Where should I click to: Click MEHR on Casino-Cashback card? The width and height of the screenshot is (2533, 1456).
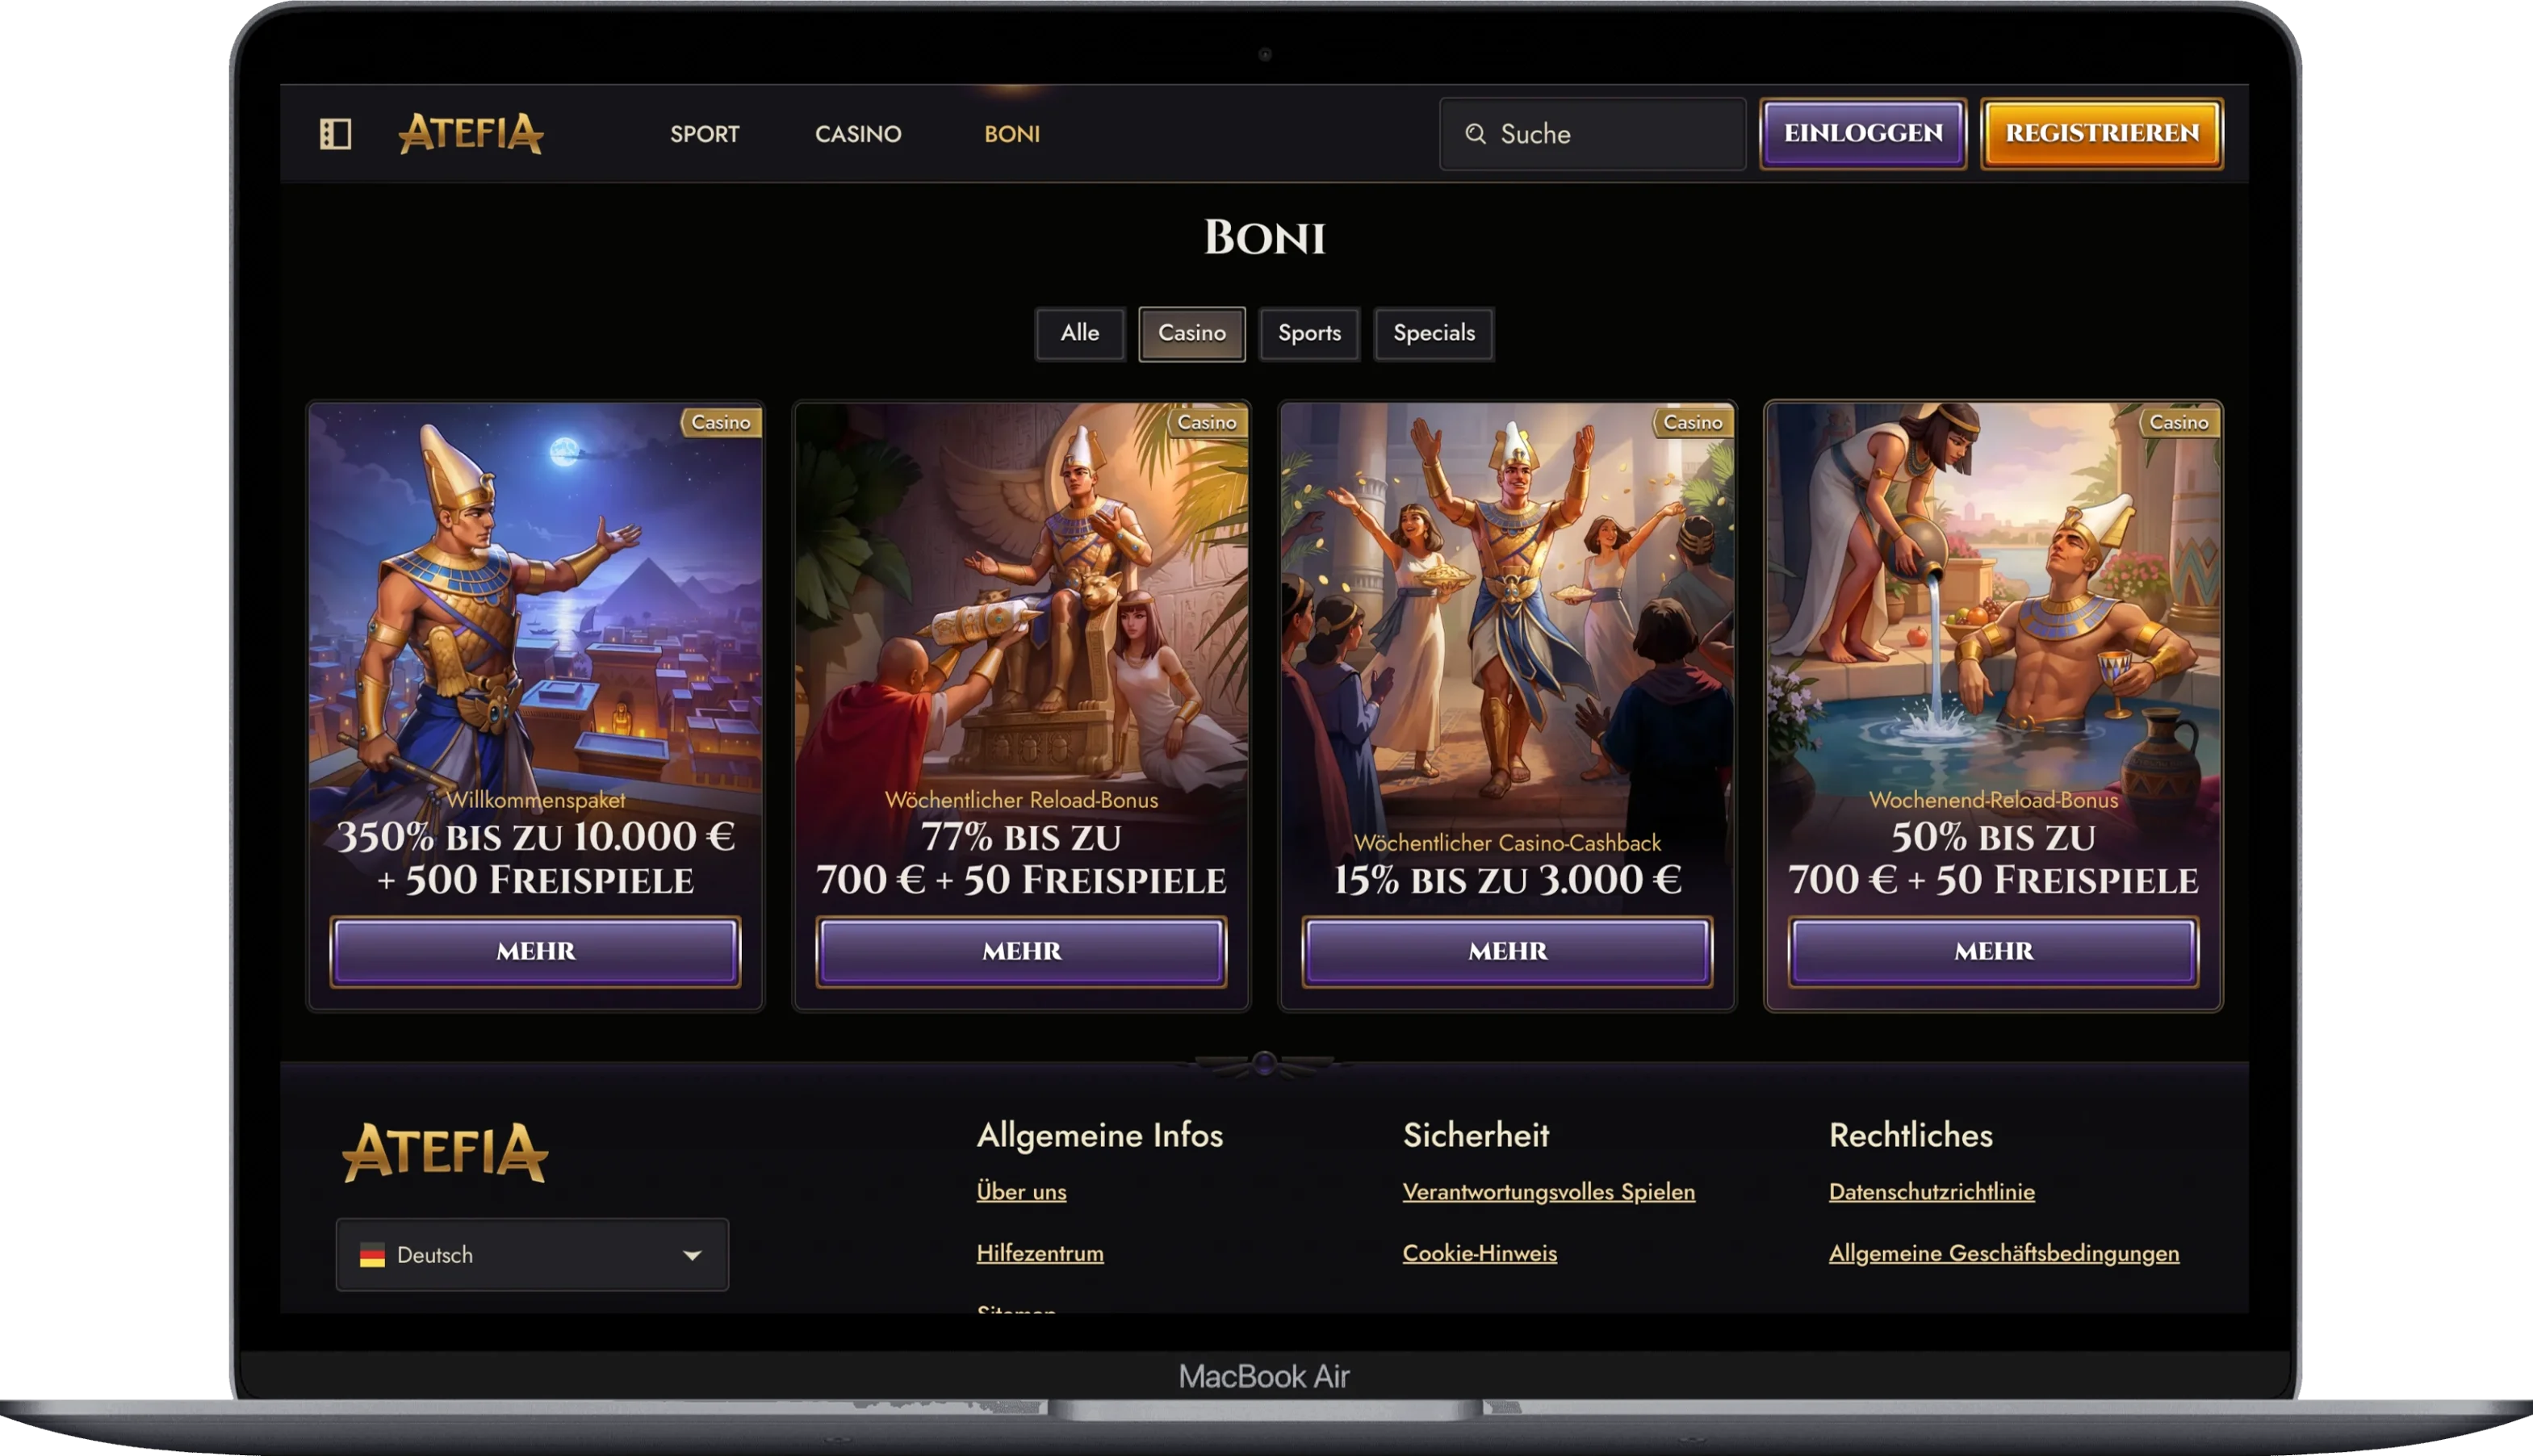(1507, 951)
